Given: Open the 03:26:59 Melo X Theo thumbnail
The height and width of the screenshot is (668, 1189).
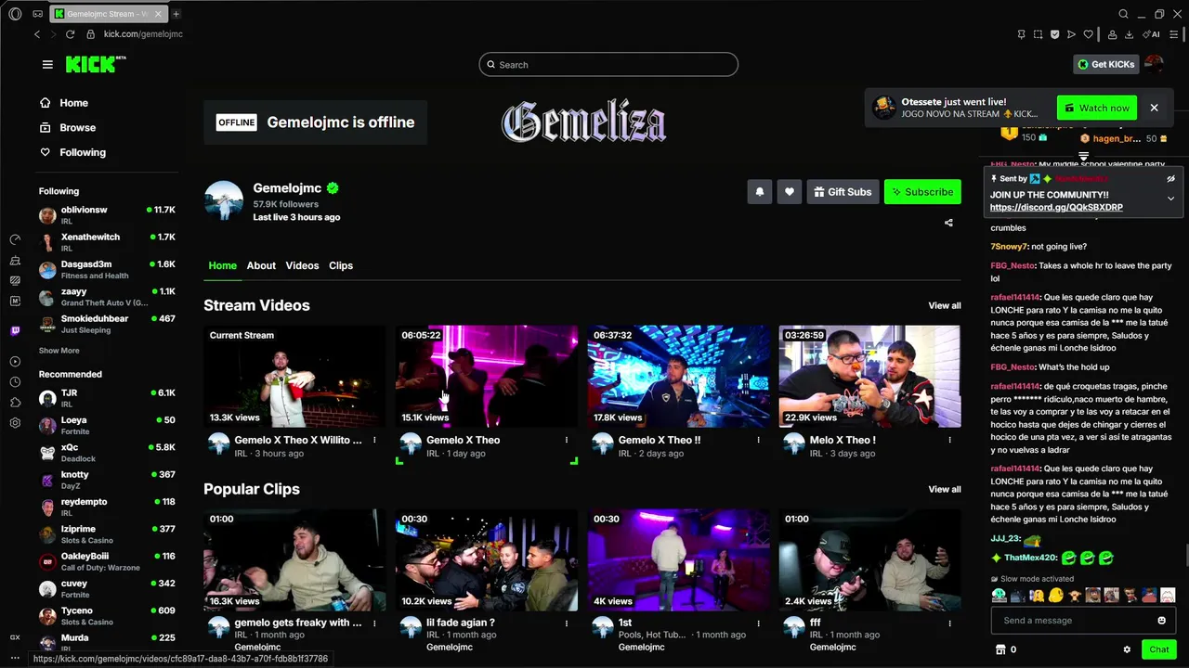Looking at the screenshot, I should [x=869, y=376].
